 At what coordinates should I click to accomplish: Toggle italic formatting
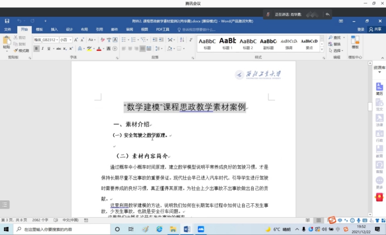click(x=44, y=49)
